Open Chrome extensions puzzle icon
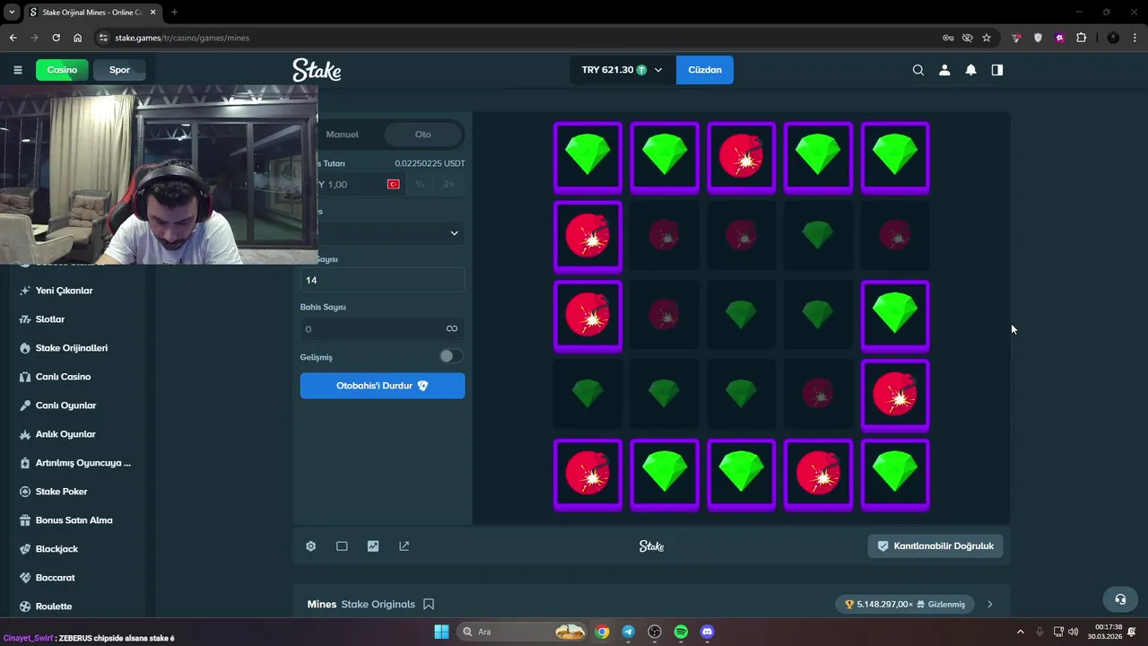The height and width of the screenshot is (646, 1148). (1081, 38)
